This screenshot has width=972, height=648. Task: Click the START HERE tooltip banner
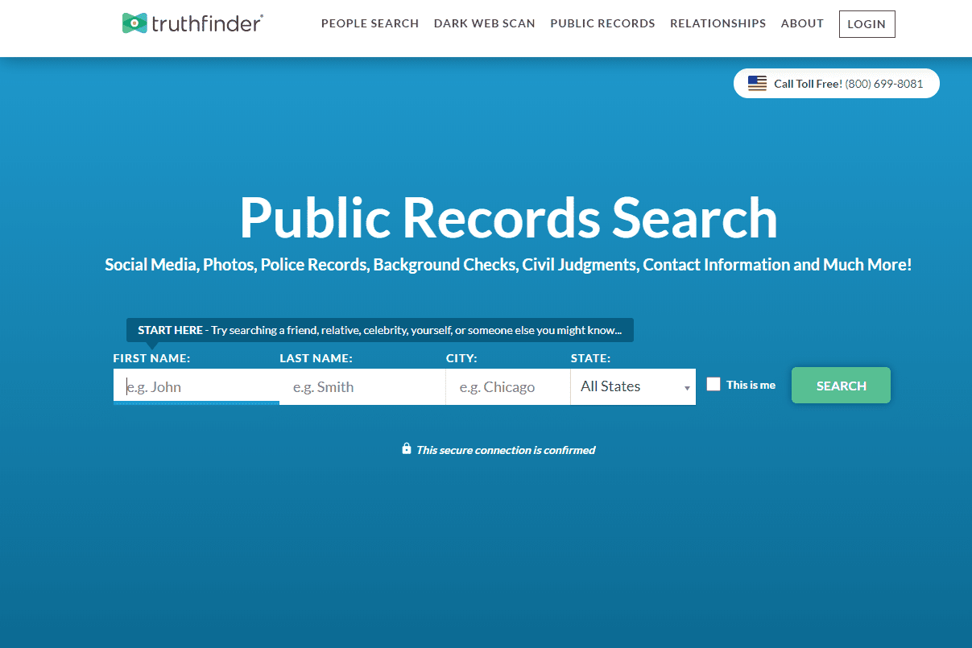(379, 330)
